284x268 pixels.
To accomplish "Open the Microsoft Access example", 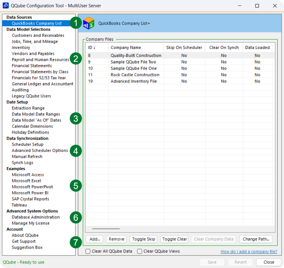I will (28, 175).
